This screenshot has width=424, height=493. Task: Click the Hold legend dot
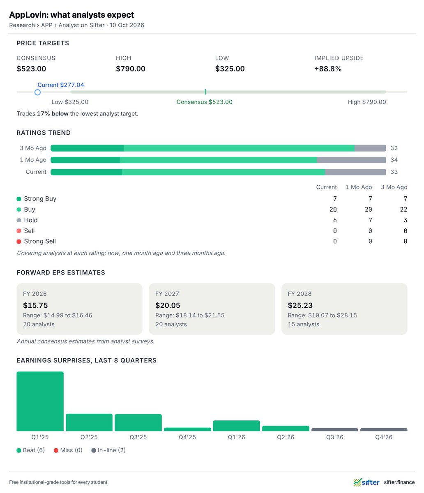pos(19,220)
